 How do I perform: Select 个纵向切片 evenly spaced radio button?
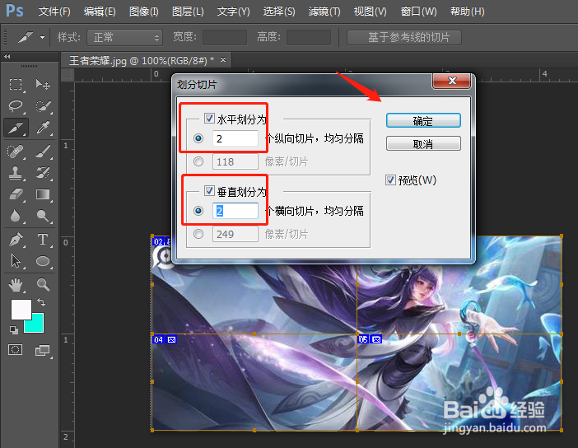tap(198, 138)
